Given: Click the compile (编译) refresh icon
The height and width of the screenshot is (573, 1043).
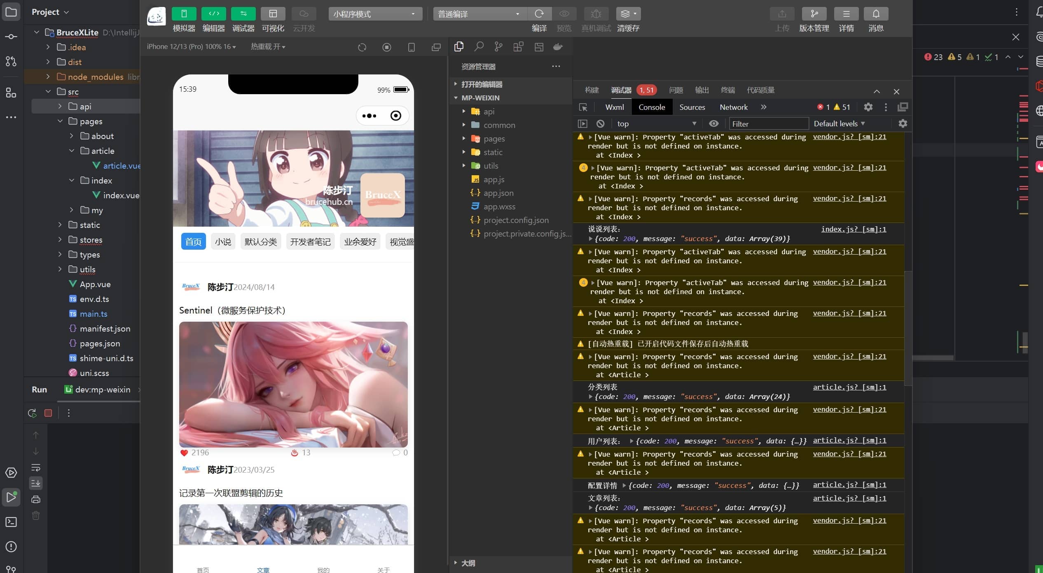Looking at the screenshot, I should [x=539, y=14].
